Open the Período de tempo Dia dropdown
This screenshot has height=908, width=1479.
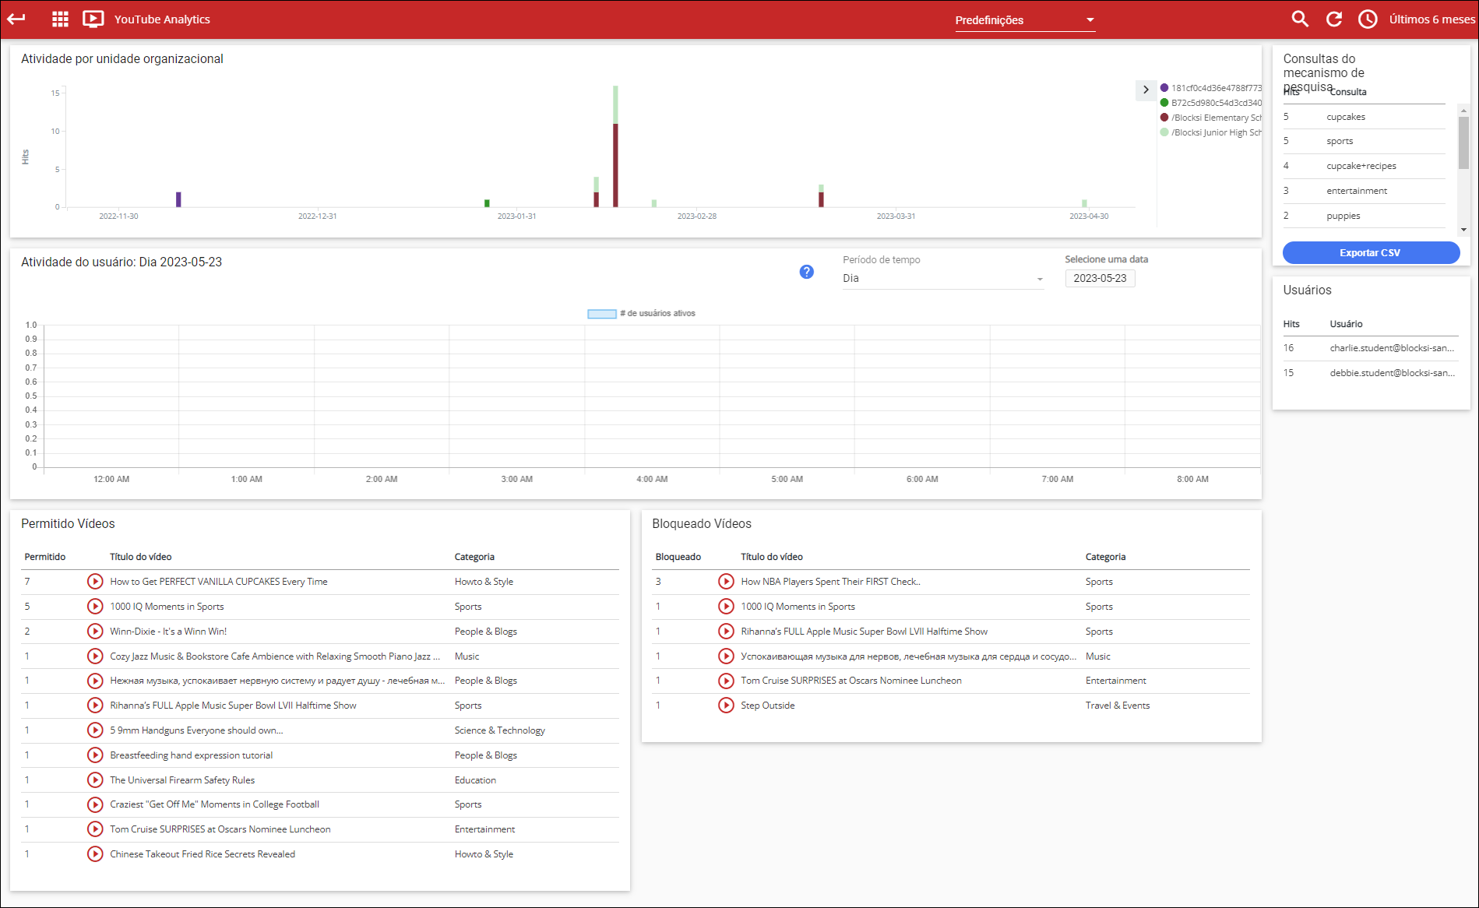(943, 279)
